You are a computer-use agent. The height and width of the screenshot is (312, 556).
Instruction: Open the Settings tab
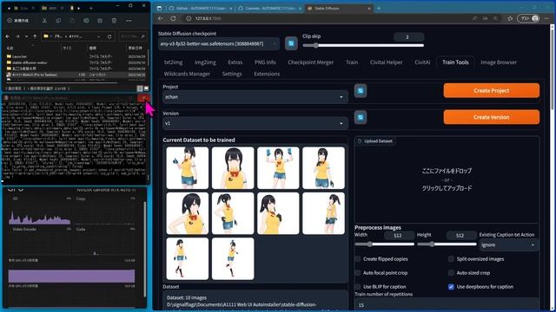[x=232, y=74]
